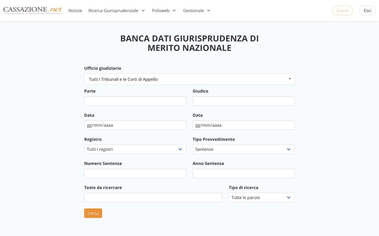Focus the Numero Sentenza field

[x=135, y=173]
